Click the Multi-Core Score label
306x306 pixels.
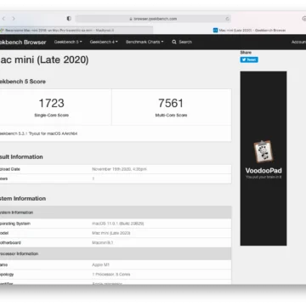(171, 116)
